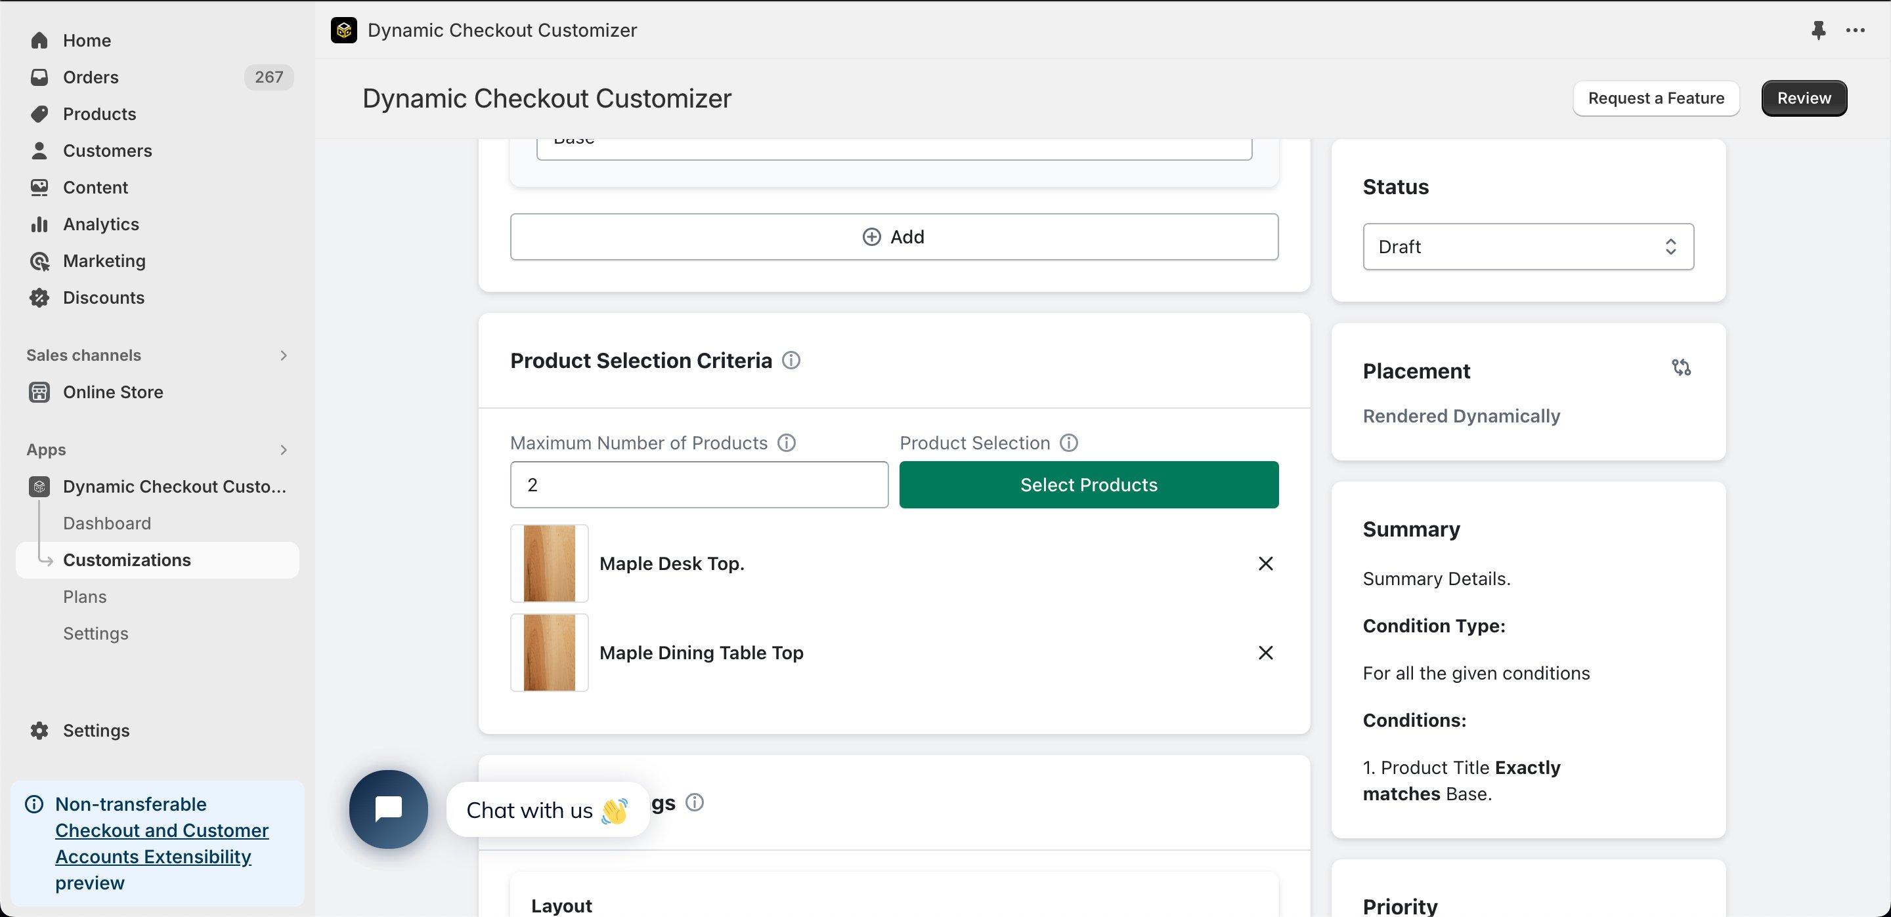
Task: Click the Base condition input field
Action: 894,148
